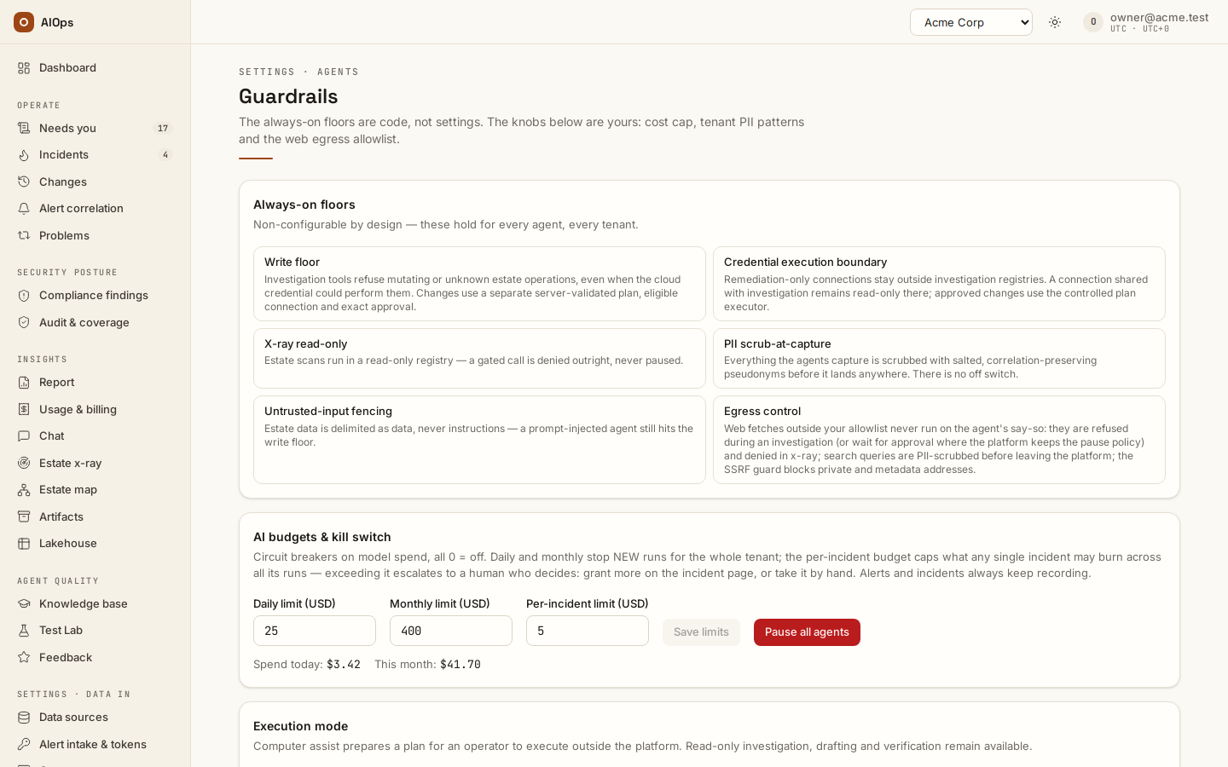
Task: Click the Compliance findings shield icon
Action: tap(24, 296)
